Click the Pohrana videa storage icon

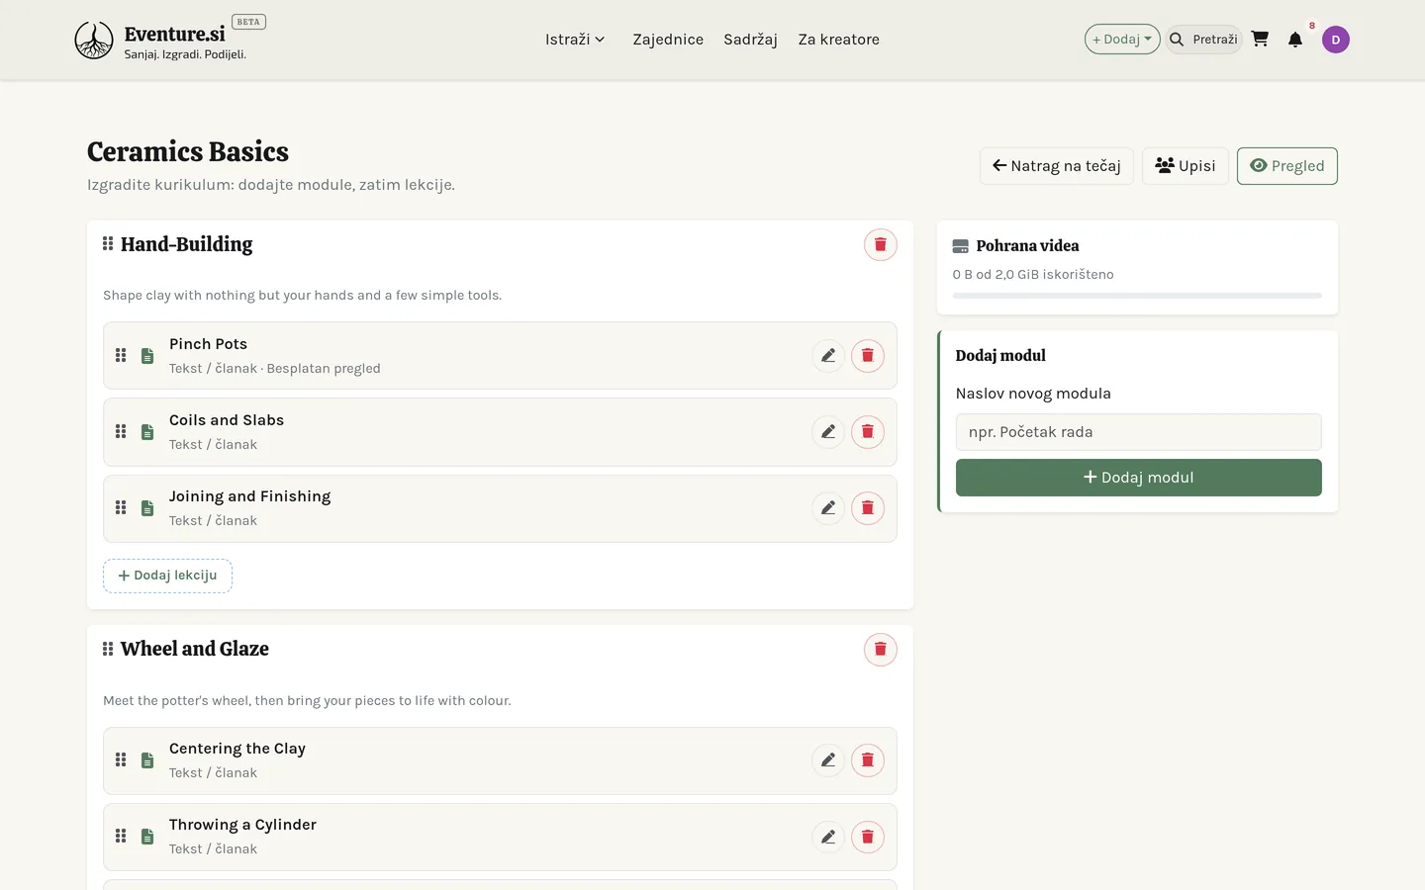click(960, 246)
